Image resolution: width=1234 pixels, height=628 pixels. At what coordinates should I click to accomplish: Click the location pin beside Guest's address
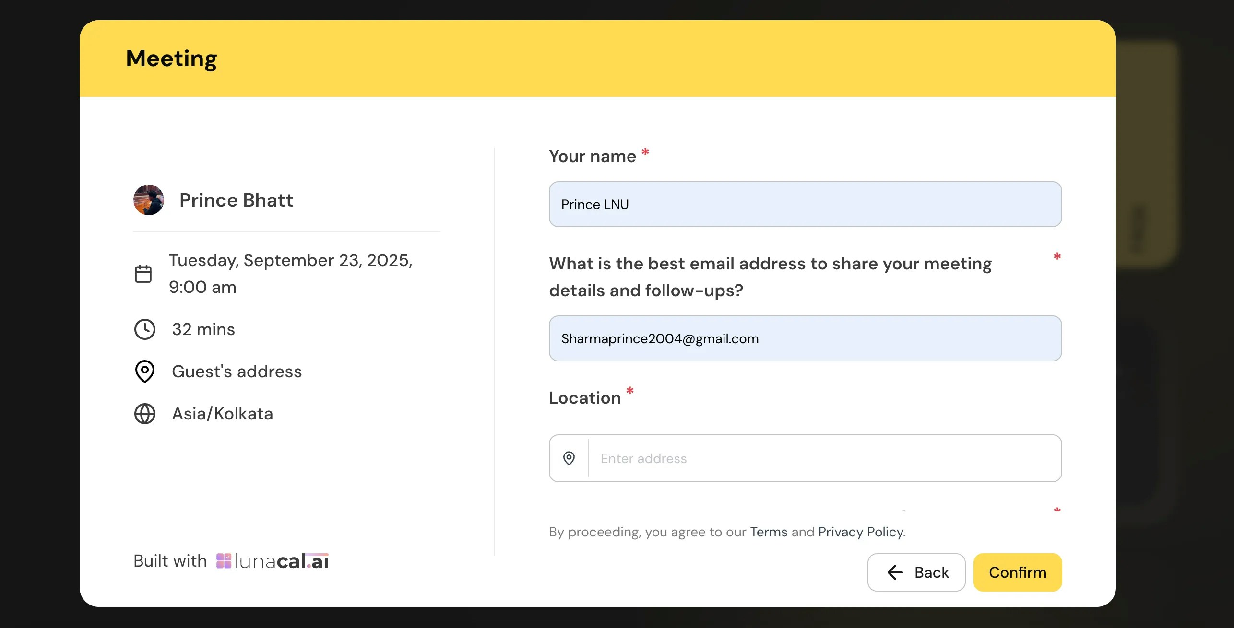click(x=144, y=372)
